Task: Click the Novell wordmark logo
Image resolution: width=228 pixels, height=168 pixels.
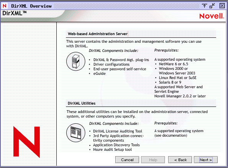Action: pos(212,16)
